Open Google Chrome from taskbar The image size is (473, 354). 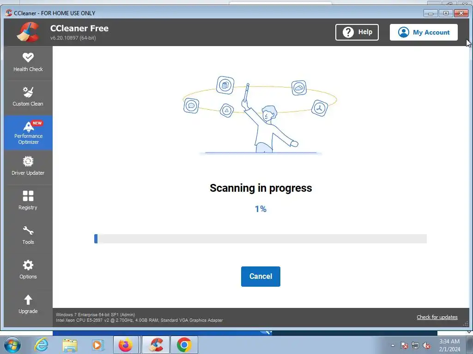[x=184, y=345]
